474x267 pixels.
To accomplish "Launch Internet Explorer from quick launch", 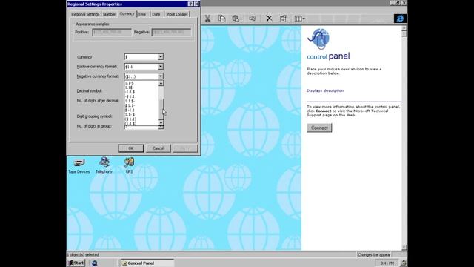I will [x=94, y=263].
